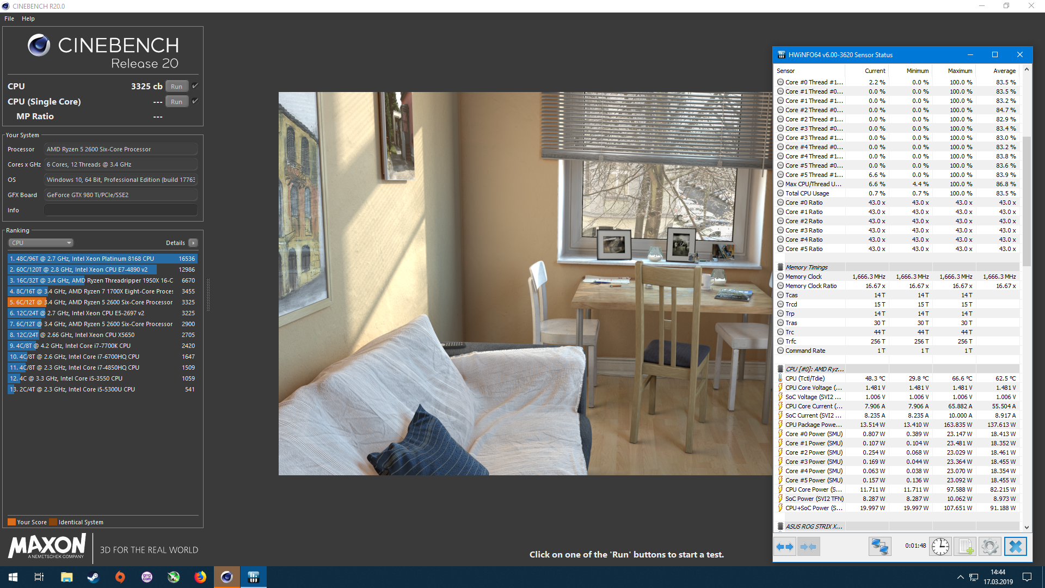1045x588 pixels.
Task: Toggle the CPU test checkbox
Action: coord(195,86)
